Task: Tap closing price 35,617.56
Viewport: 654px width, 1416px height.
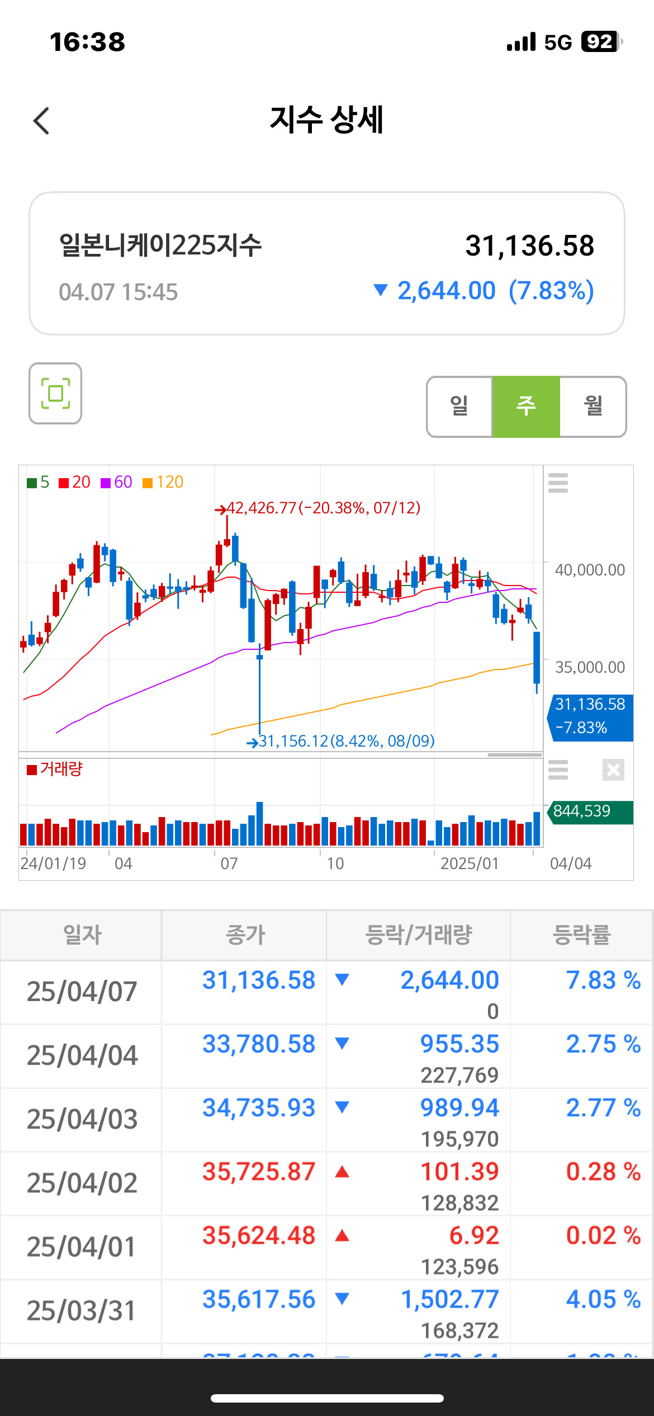Action: (x=259, y=1299)
